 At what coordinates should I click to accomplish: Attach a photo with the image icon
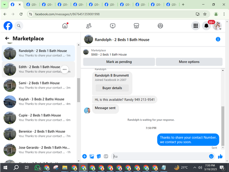(92, 156)
